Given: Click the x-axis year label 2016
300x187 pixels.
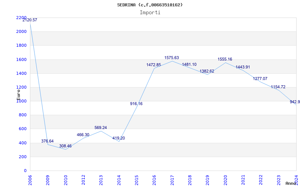Looking at the screenshot, I should [154, 180].
